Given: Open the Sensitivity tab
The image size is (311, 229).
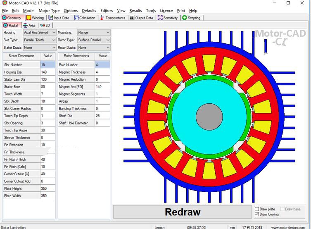Looking at the screenshot, I should [168, 18].
